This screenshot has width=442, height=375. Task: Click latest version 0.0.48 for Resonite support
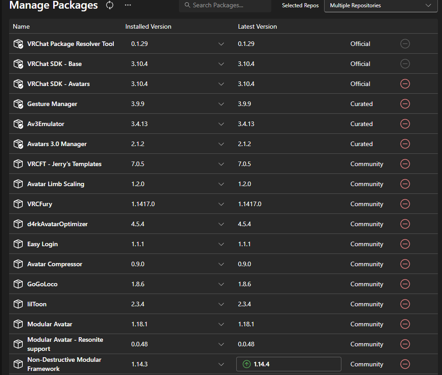click(x=246, y=344)
